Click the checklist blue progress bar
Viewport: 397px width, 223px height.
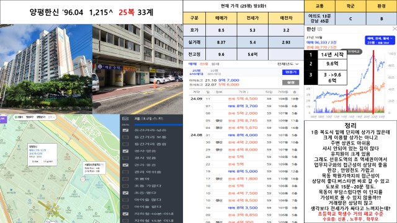click(158, 125)
